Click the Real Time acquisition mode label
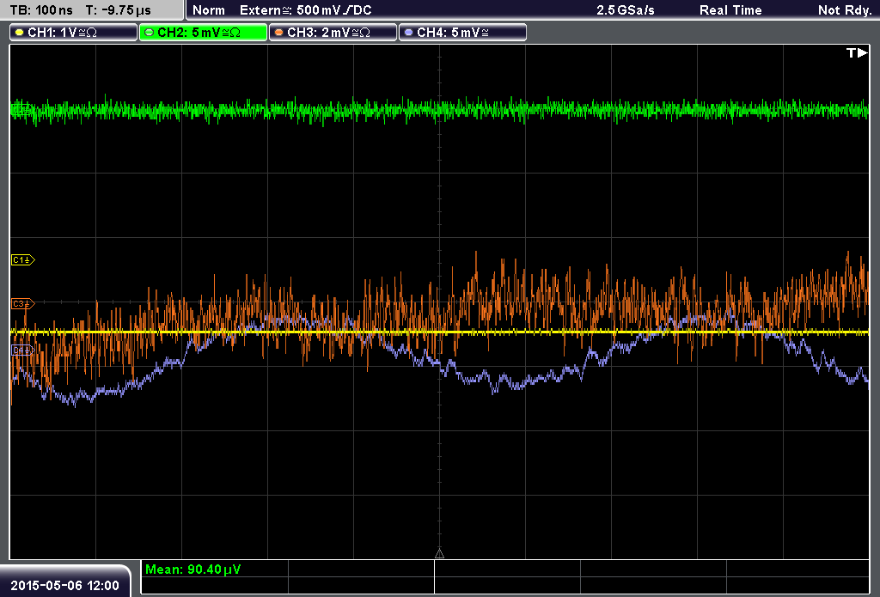880x597 pixels. tap(730, 10)
